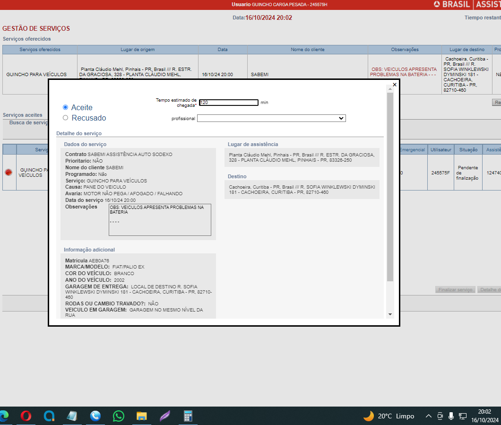
Task: Open File Explorer from the taskbar
Action: (x=142, y=416)
